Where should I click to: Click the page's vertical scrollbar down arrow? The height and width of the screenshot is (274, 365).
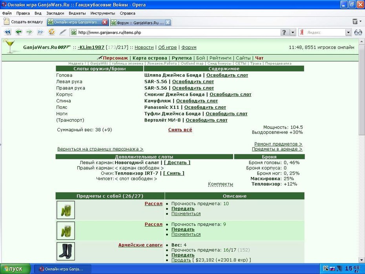coord(362,260)
